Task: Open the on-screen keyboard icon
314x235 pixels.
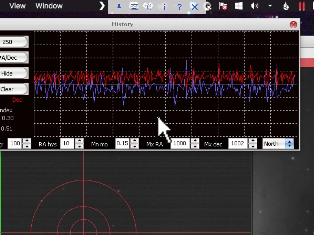Action: [x=134, y=7]
